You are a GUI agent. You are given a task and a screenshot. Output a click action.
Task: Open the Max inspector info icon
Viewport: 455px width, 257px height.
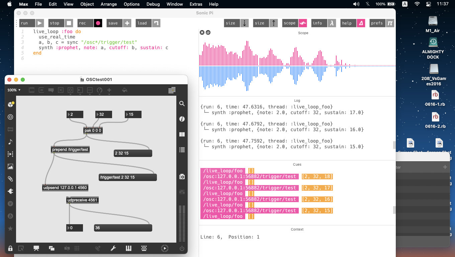[182, 119]
